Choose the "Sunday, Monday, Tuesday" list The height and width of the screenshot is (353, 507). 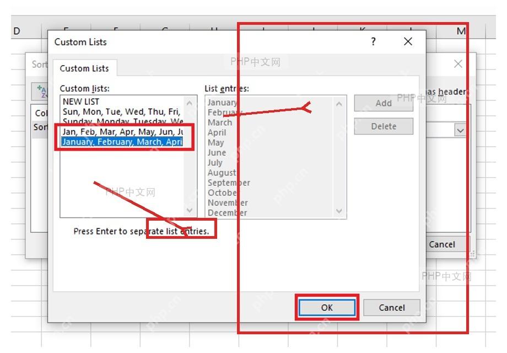(x=122, y=121)
